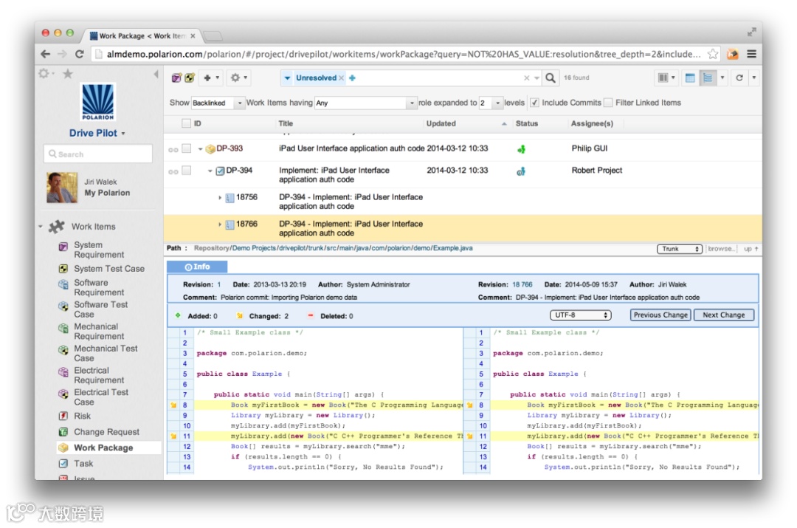The height and width of the screenshot is (528, 797).
Task: Add a query element with the blue plus
Action: coord(352,78)
